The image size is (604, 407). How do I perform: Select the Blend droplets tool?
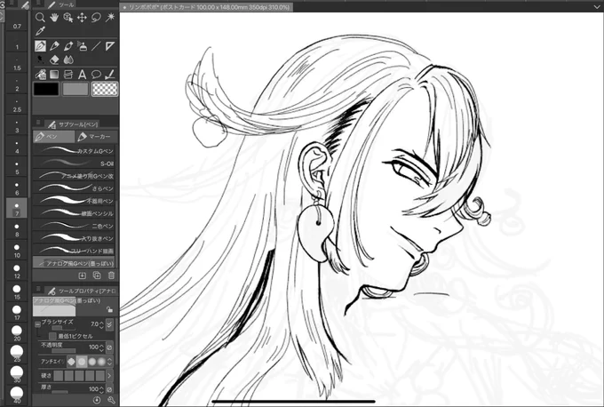[68, 60]
